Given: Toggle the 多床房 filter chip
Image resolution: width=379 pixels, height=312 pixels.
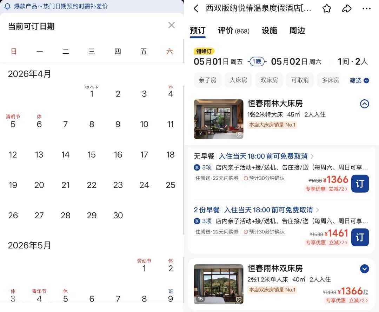Looking at the screenshot, I should click(x=329, y=80).
